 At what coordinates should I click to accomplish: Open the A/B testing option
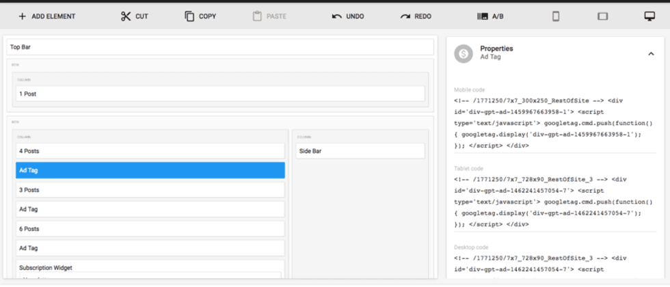pos(490,16)
